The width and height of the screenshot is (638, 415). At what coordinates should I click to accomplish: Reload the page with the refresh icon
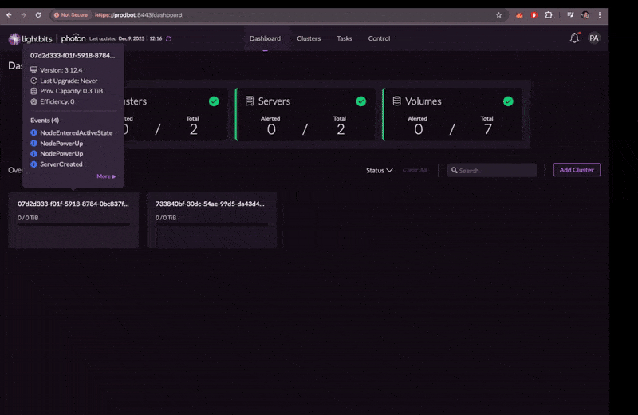point(38,15)
